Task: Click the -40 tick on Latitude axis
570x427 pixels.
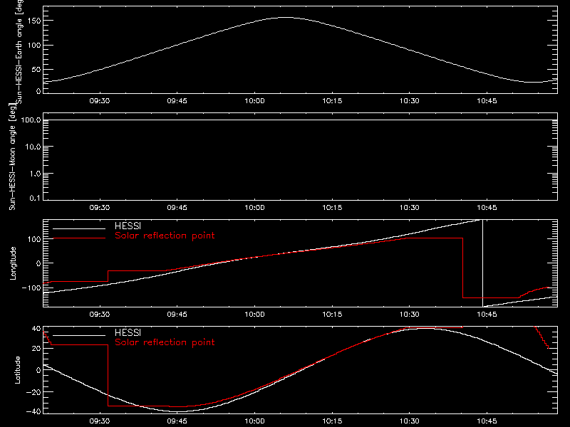Action: point(33,411)
